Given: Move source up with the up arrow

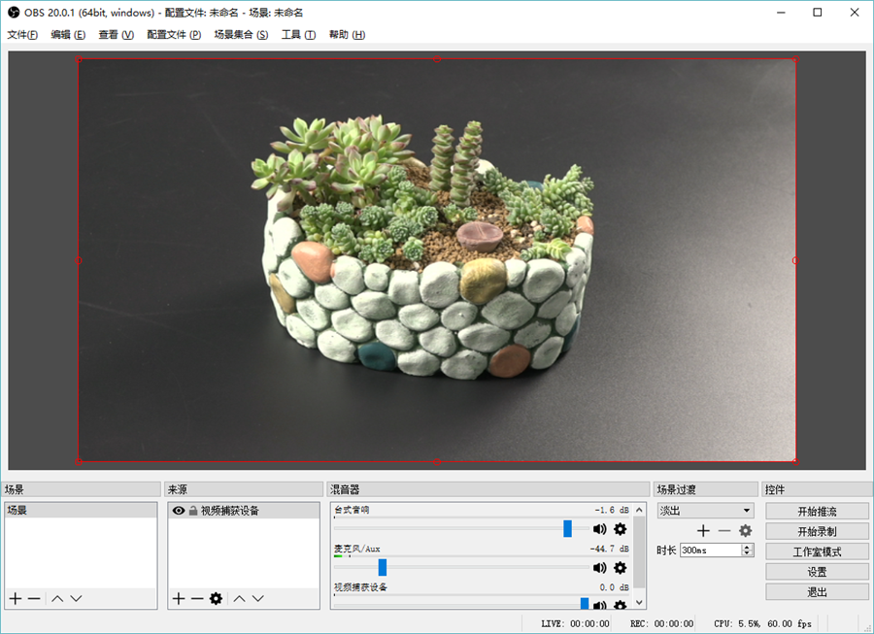Looking at the screenshot, I should pos(239,599).
